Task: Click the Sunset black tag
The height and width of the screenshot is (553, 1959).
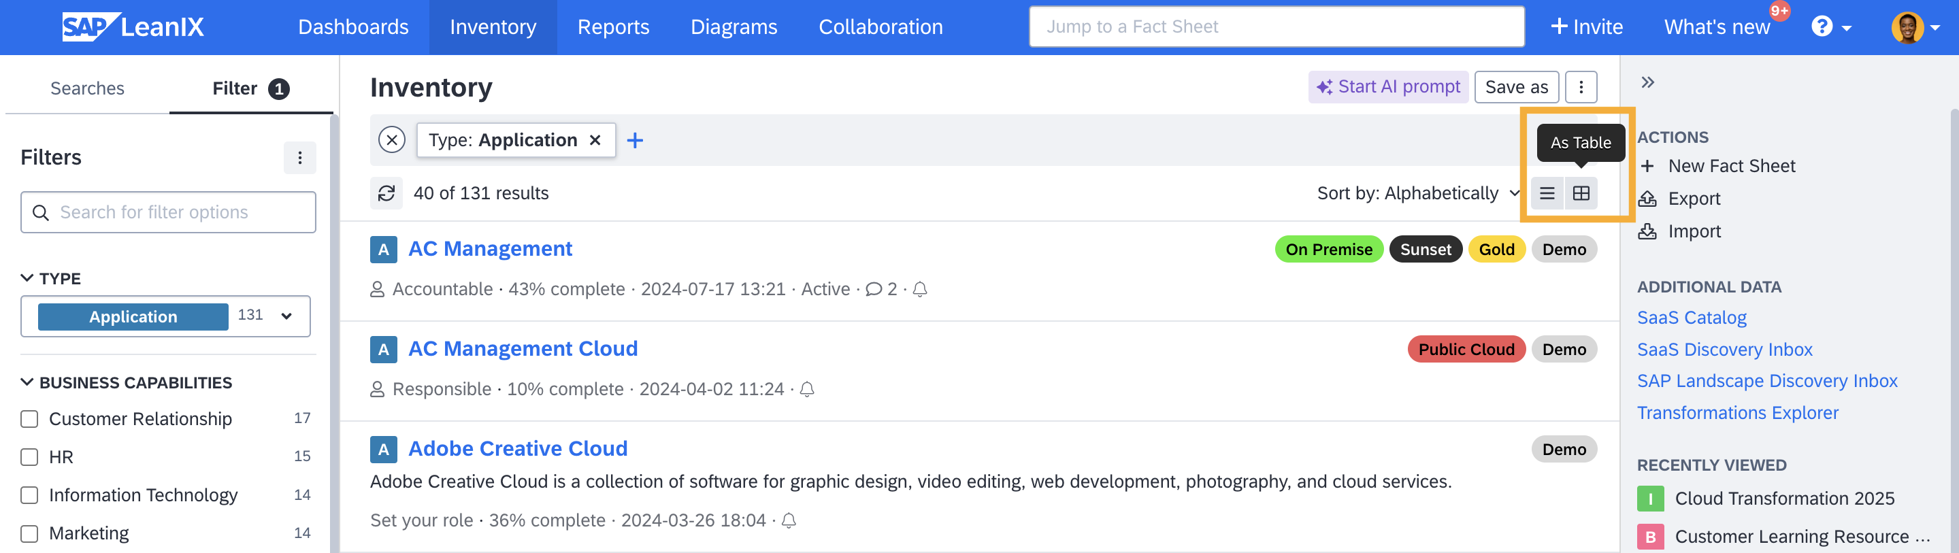Action: (x=1425, y=250)
